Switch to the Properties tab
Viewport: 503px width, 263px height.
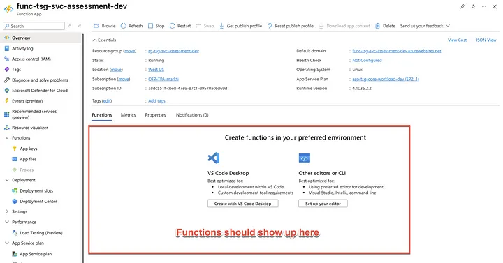[155, 115]
